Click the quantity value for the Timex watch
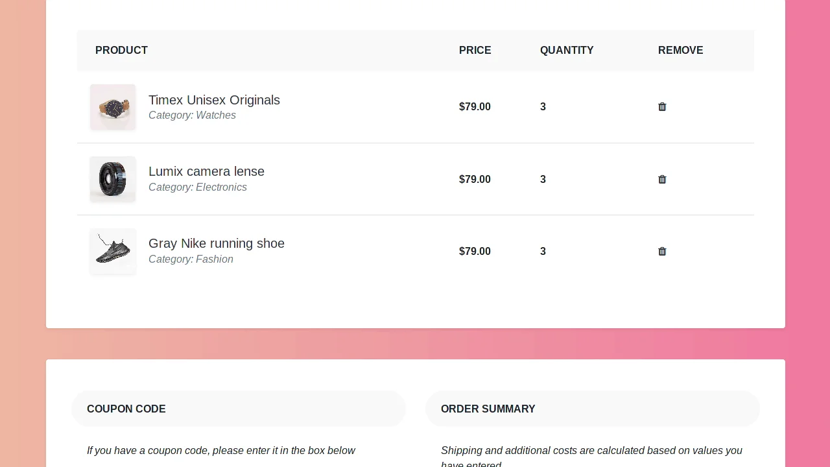This screenshot has height=467, width=830. pyautogui.click(x=543, y=107)
